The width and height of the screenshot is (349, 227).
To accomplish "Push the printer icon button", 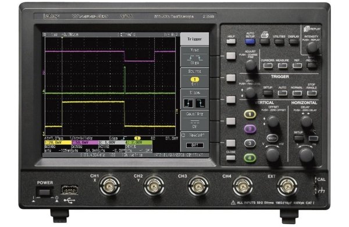I will pos(265,42).
